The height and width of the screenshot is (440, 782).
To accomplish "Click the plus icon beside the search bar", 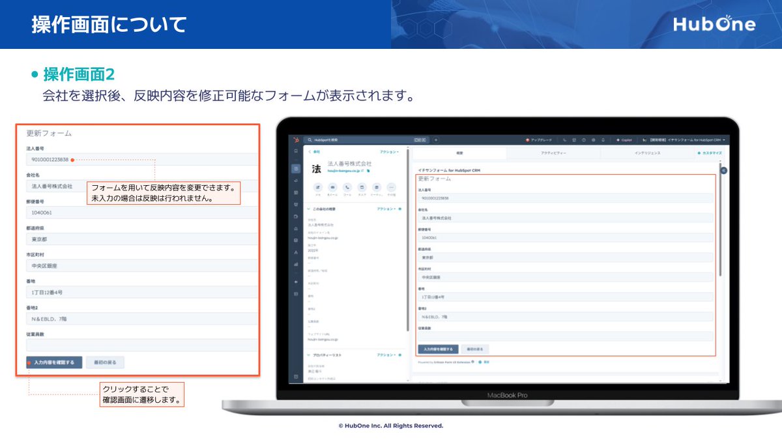I will [436, 139].
